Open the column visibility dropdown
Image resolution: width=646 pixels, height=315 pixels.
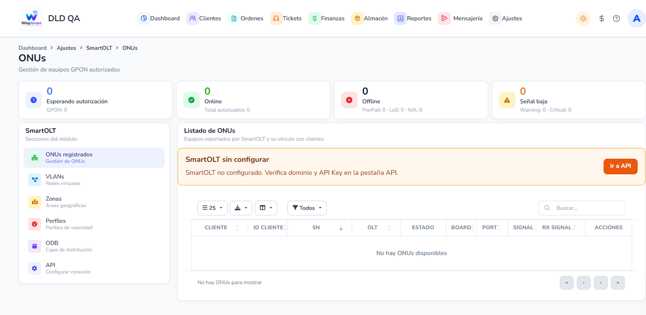click(x=266, y=208)
